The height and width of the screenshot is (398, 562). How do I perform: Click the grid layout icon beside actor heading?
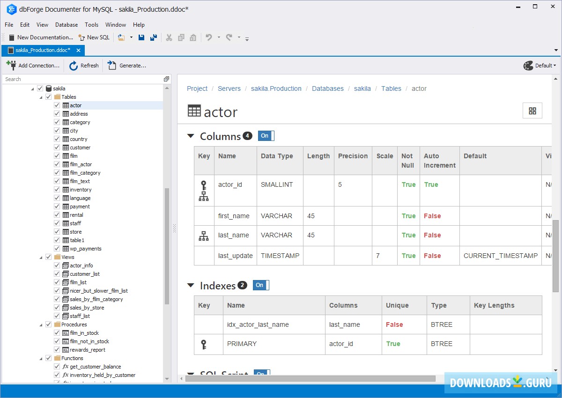point(532,111)
